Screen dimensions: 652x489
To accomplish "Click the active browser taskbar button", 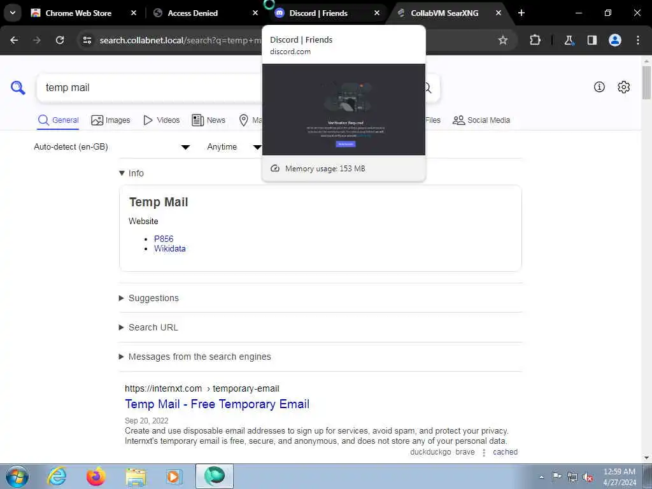I will (215, 476).
